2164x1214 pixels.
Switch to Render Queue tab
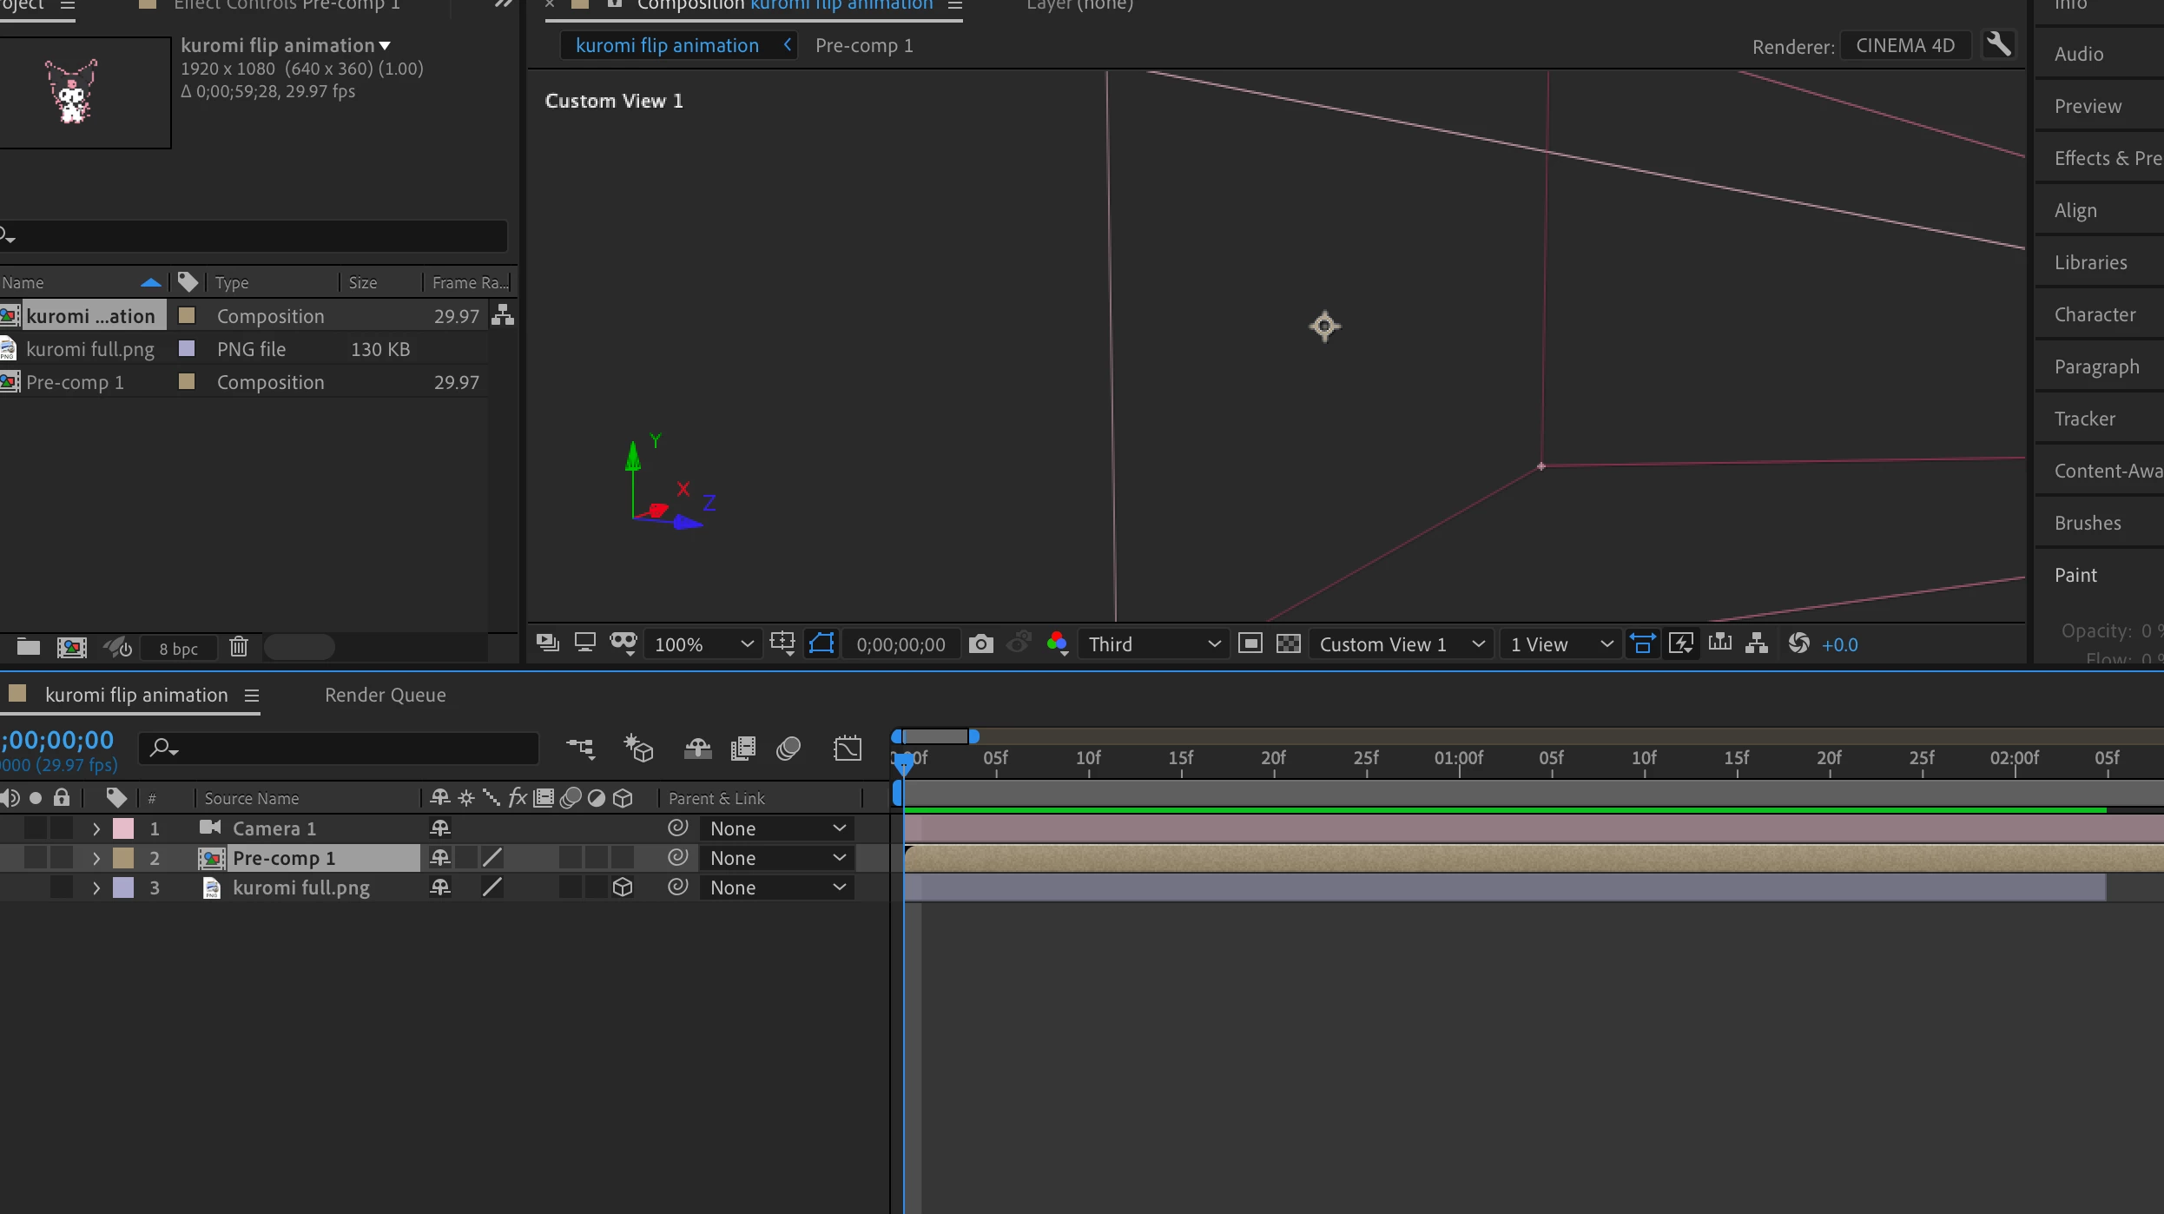point(385,695)
